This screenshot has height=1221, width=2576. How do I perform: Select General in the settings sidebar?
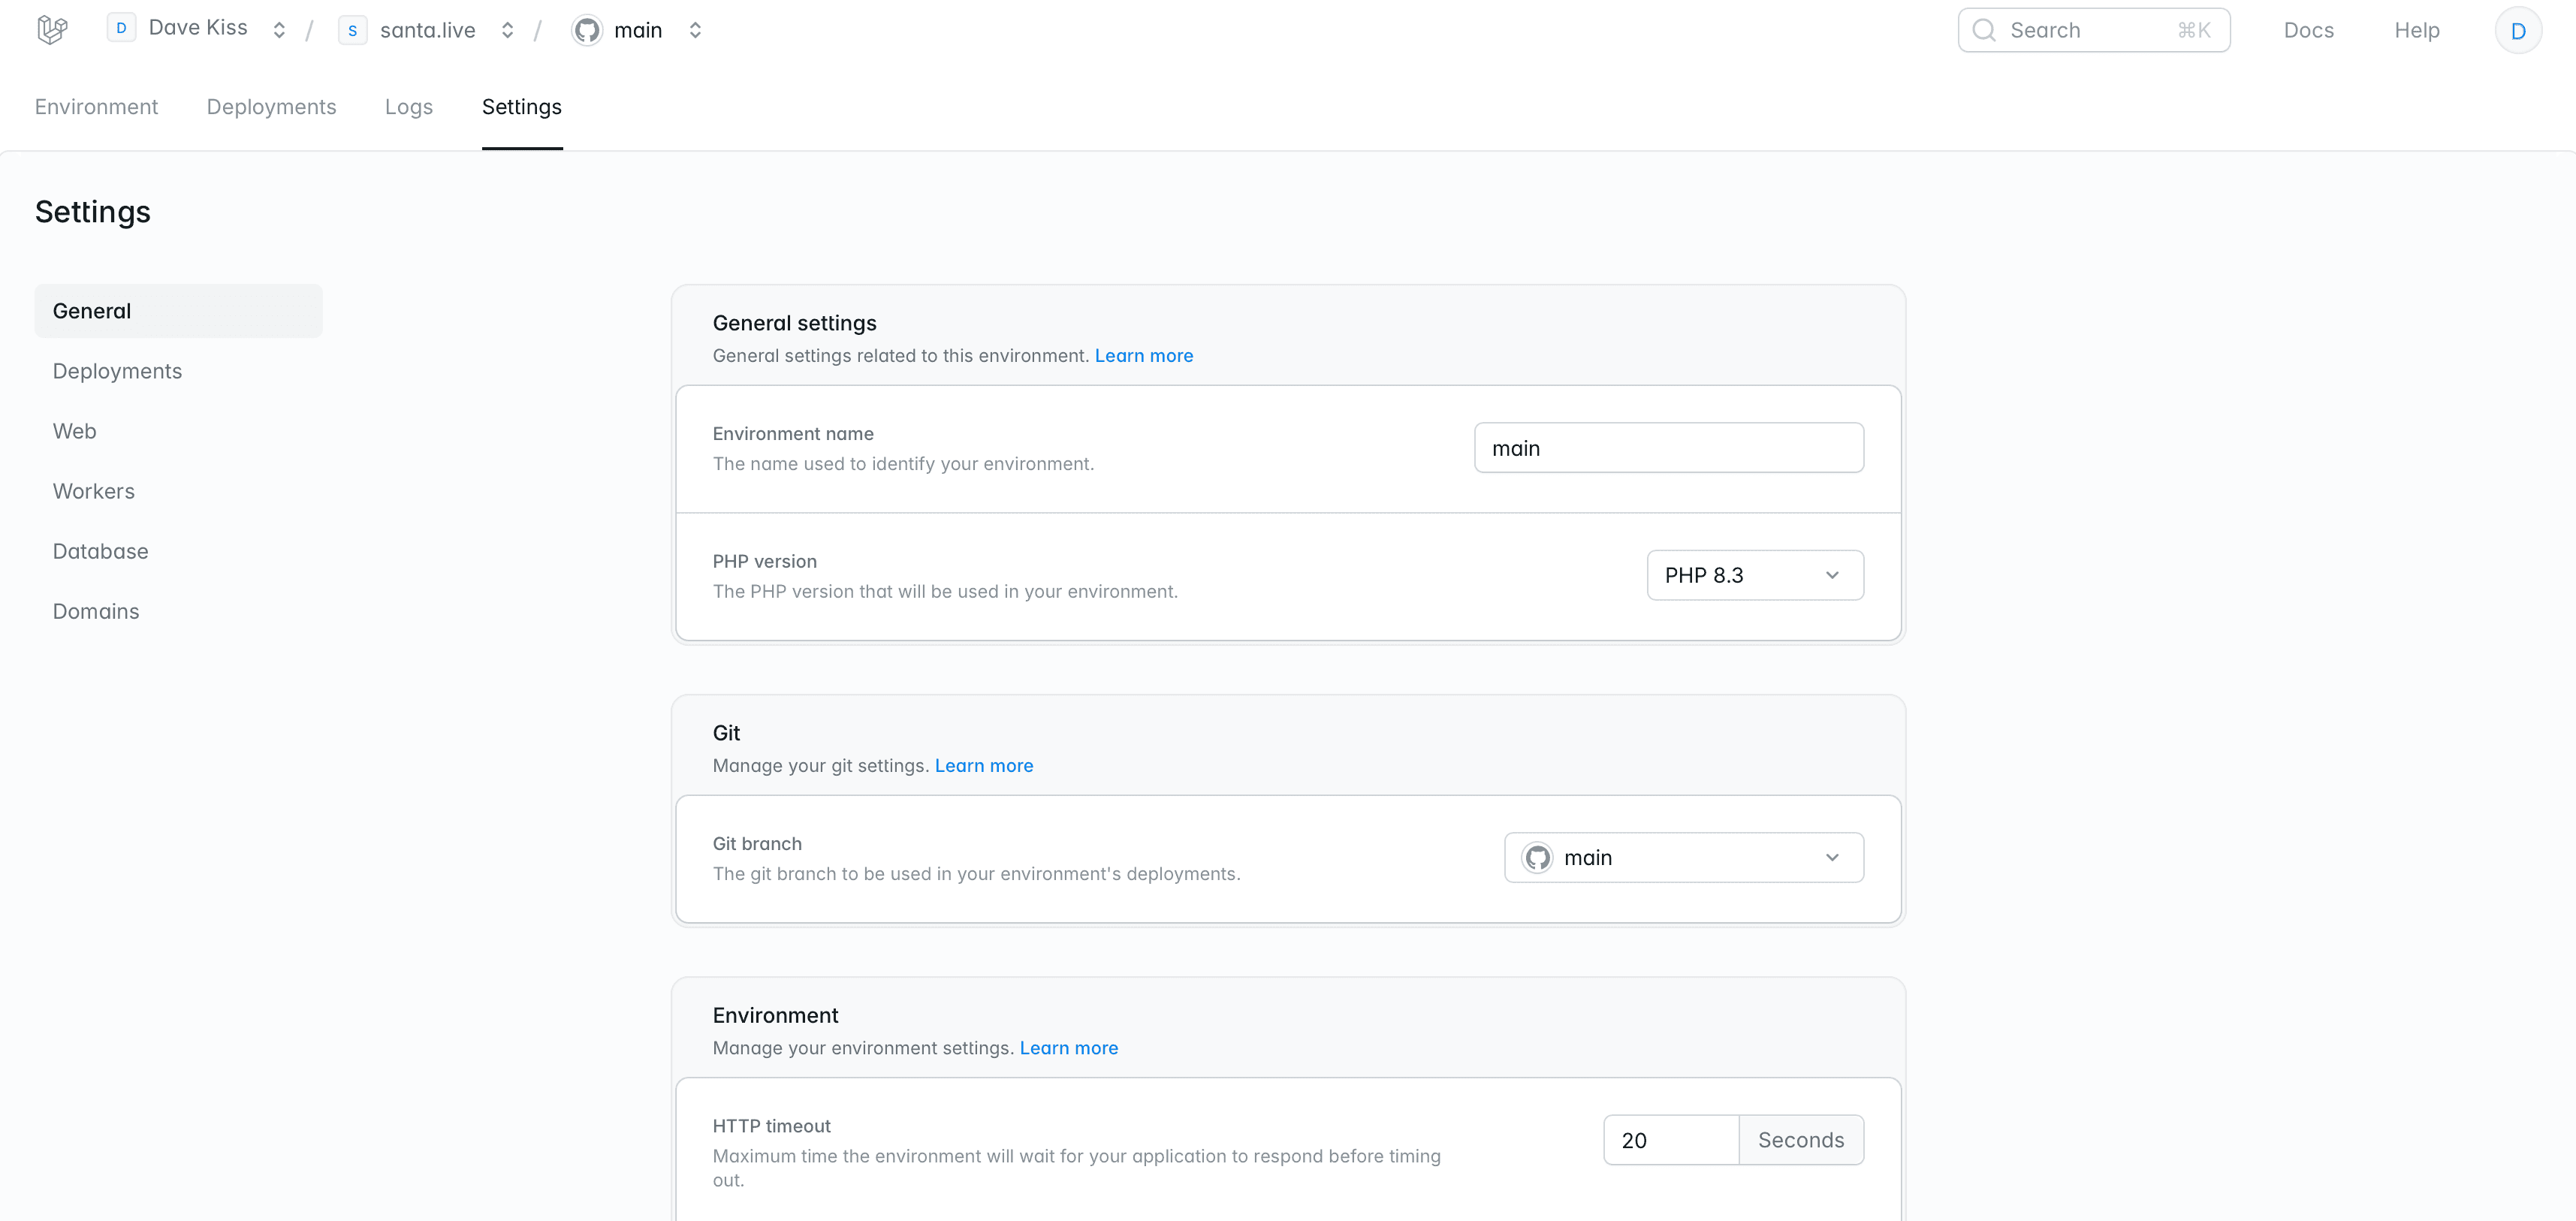click(178, 311)
